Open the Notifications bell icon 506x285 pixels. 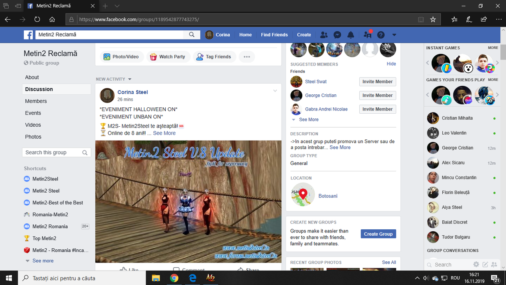[351, 35]
